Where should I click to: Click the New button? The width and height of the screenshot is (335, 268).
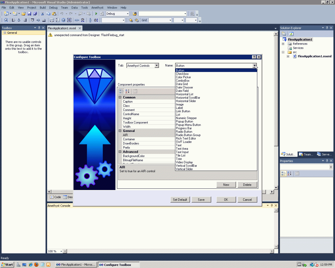[x=226, y=185]
